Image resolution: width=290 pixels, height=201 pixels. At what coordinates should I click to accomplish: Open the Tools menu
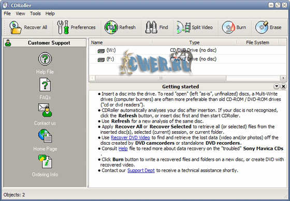pyautogui.click(x=35, y=13)
